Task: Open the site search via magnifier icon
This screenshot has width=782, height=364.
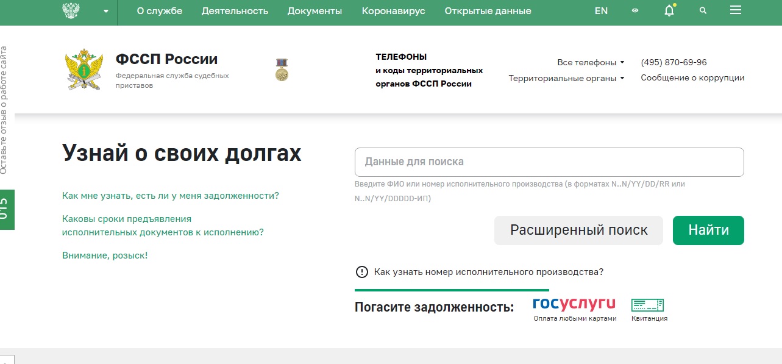Action: pos(702,10)
